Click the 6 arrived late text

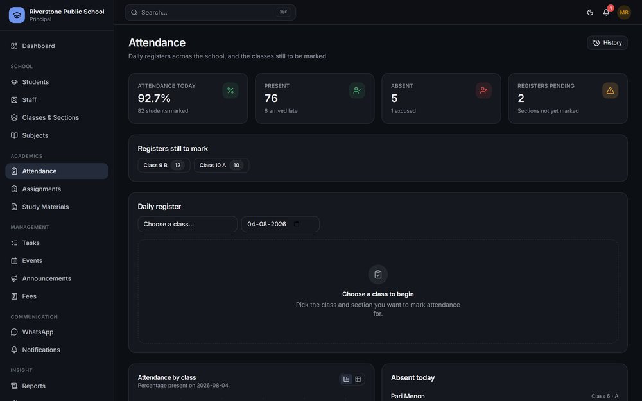(281, 111)
